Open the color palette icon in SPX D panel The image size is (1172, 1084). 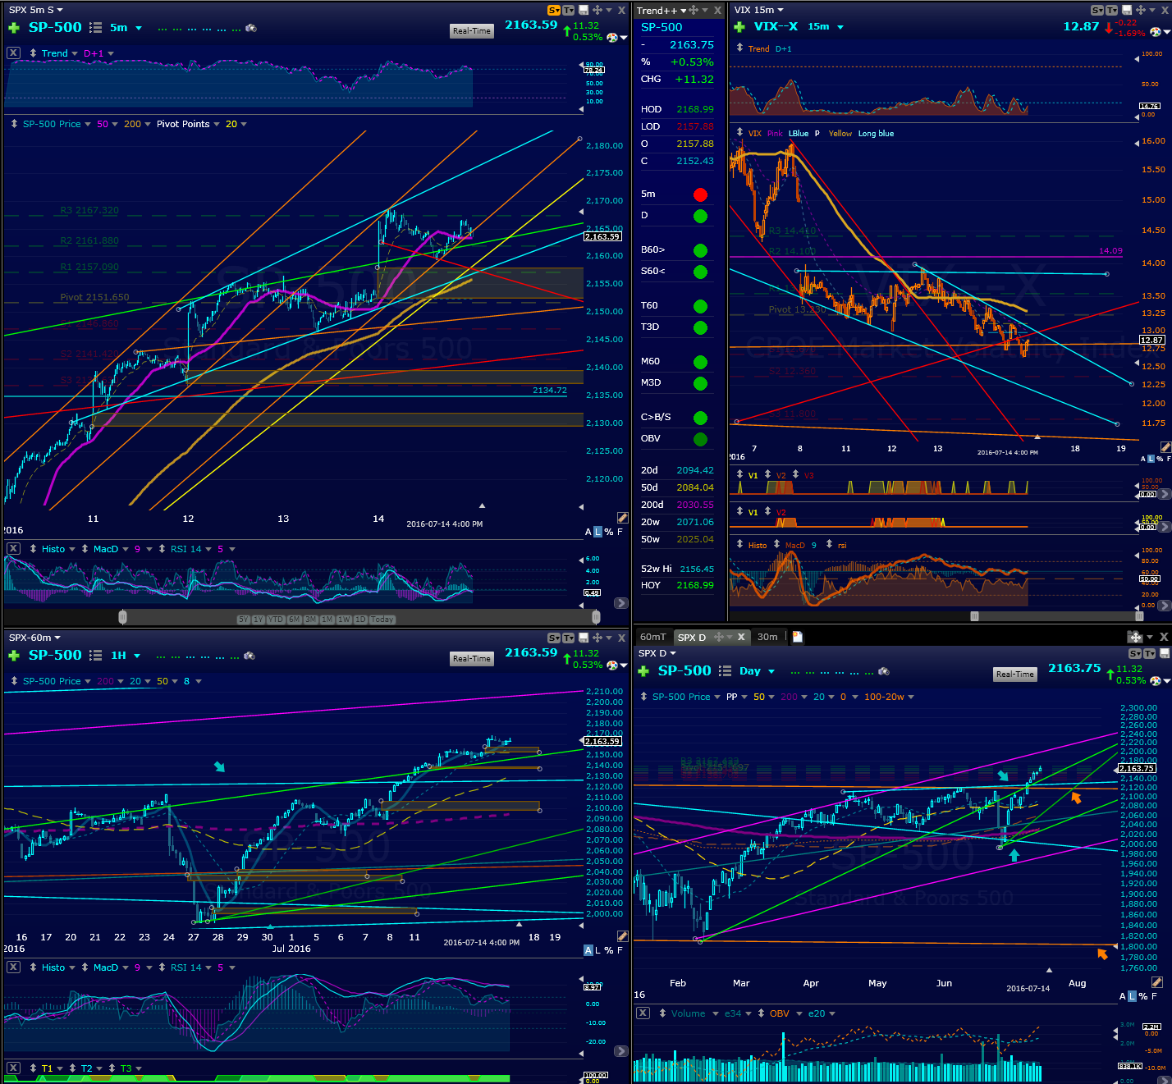tap(1156, 681)
